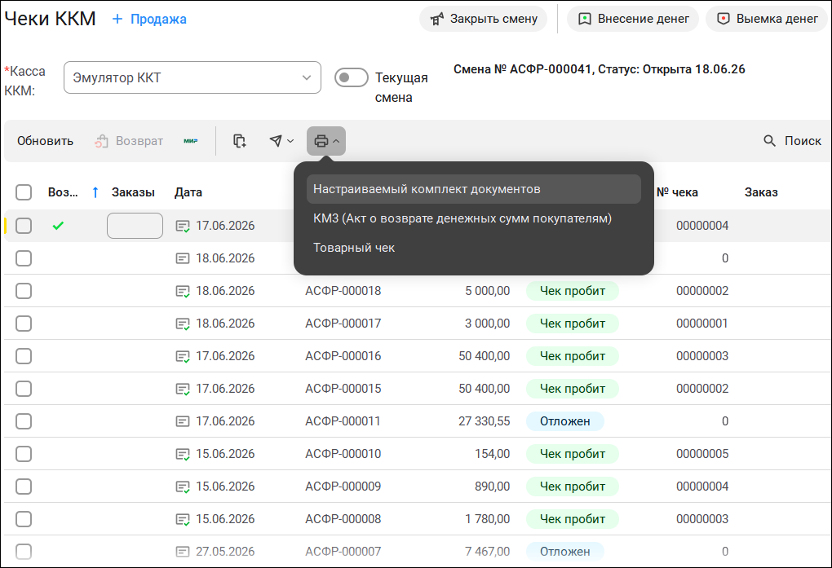Screen dimensions: 832x568
Task: Tick checkbox for row АСФР-000009
Action: [x=24, y=487]
